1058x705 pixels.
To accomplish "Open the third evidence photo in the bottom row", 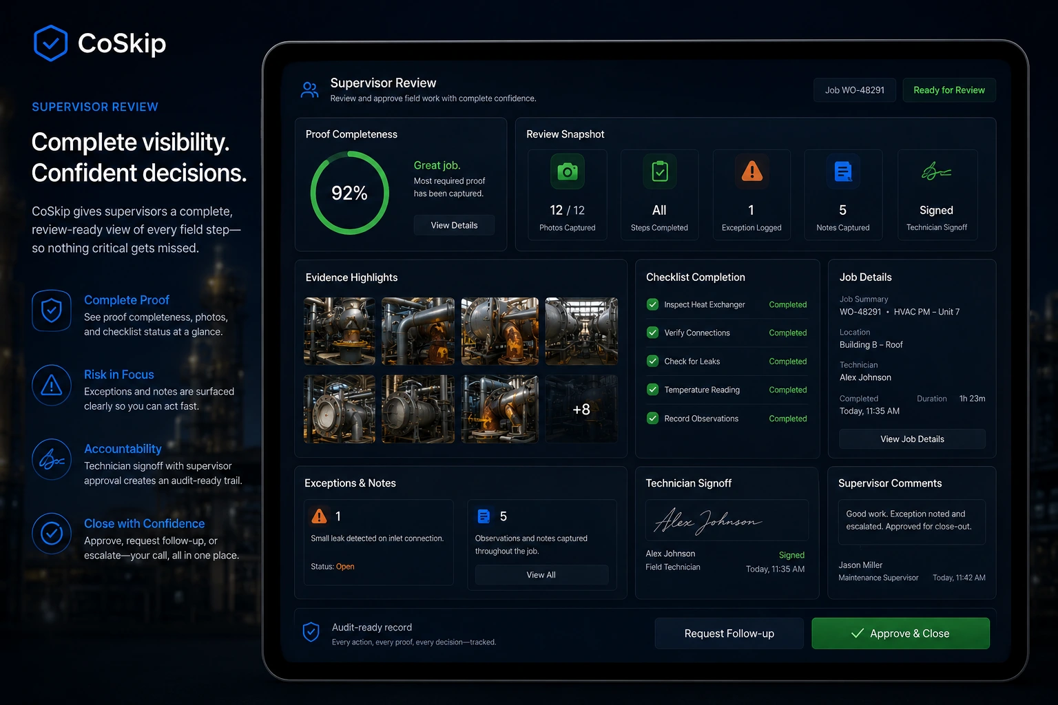I will pyautogui.click(x=500, y=409).
